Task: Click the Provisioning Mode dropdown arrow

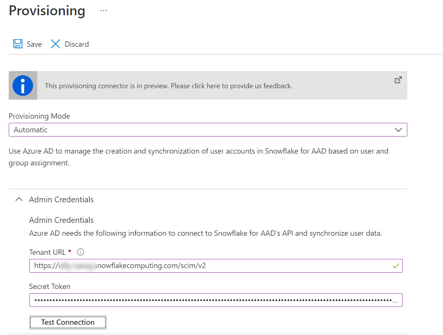Action: click(398, 130)
